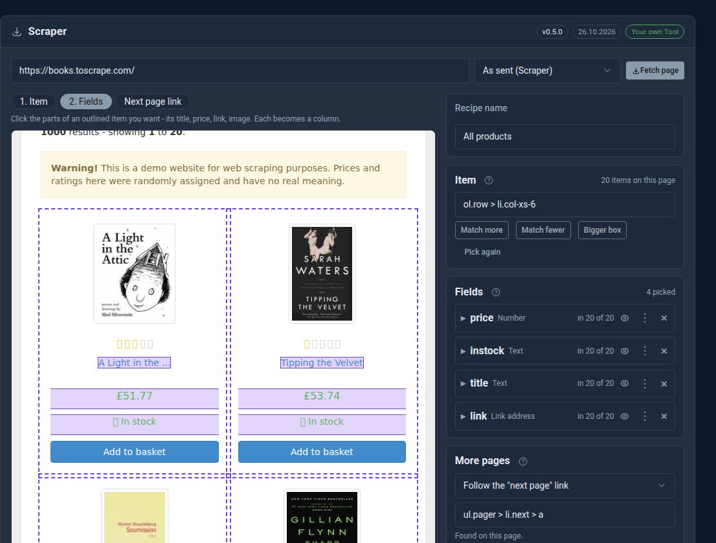Click the star rating of A Light in the Attic
The width and height of the screenshot is (716, 543).
tap(135, 344)
